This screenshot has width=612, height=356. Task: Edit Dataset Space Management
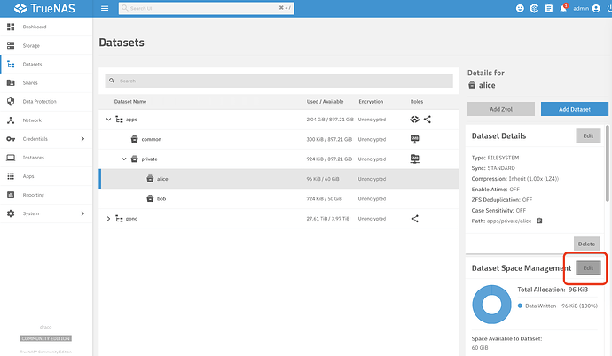[588, 268]
